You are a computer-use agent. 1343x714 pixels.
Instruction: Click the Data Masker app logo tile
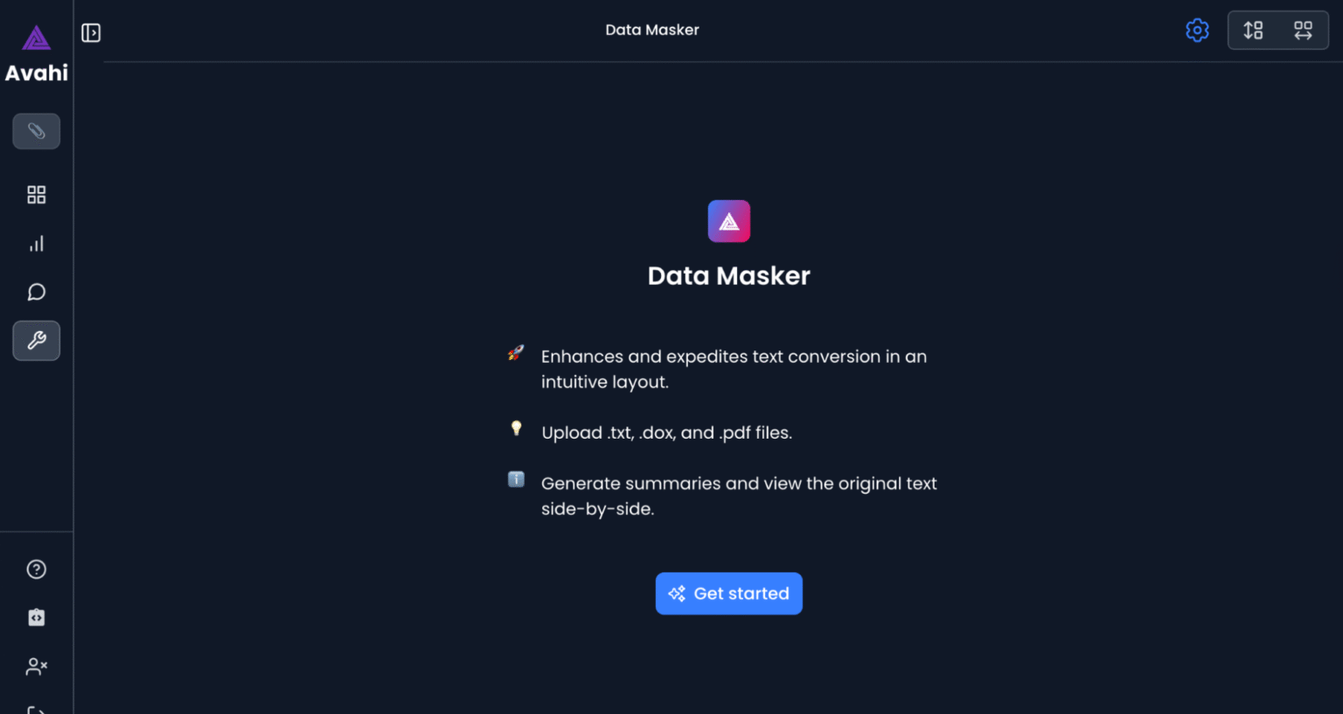(728, 221)
